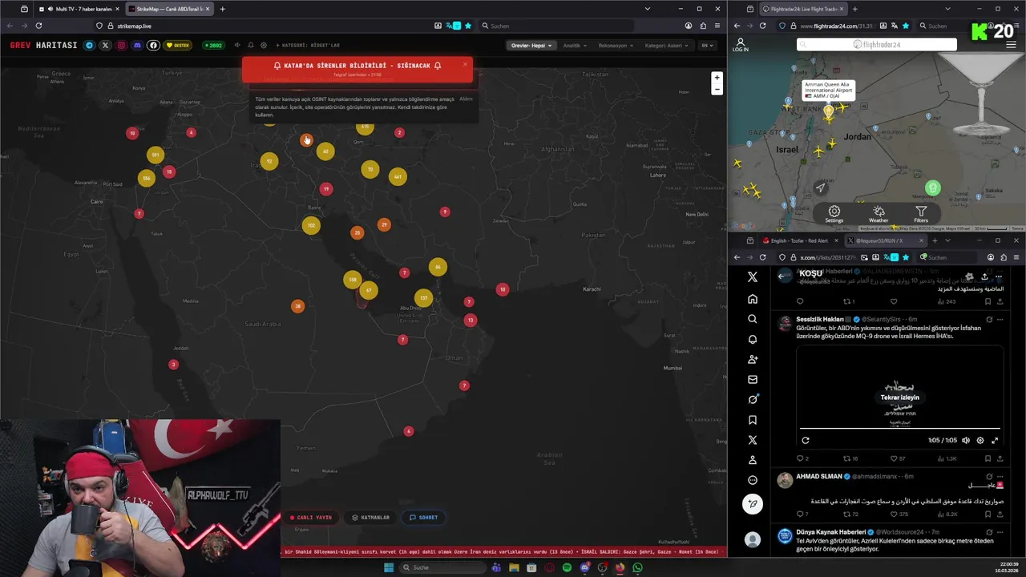Open Flightradar24 Weather panel
1026x577 pixels.
(879, 214)
